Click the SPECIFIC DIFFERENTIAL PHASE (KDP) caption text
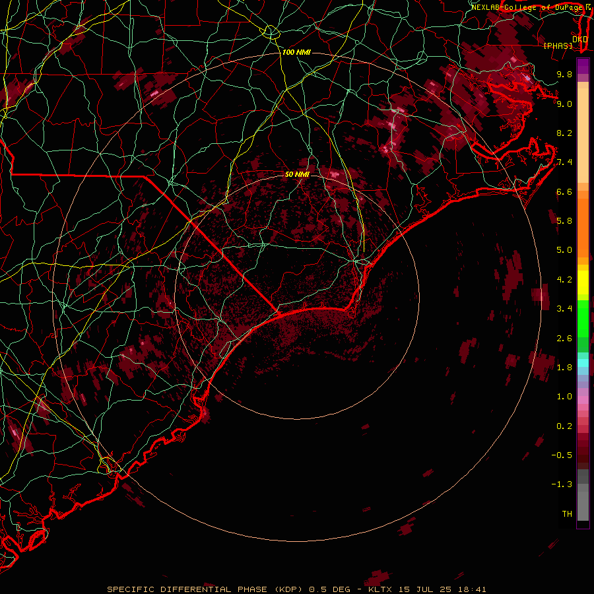The width and height of the screenshot is (594, 594). [x=205, y=589]
